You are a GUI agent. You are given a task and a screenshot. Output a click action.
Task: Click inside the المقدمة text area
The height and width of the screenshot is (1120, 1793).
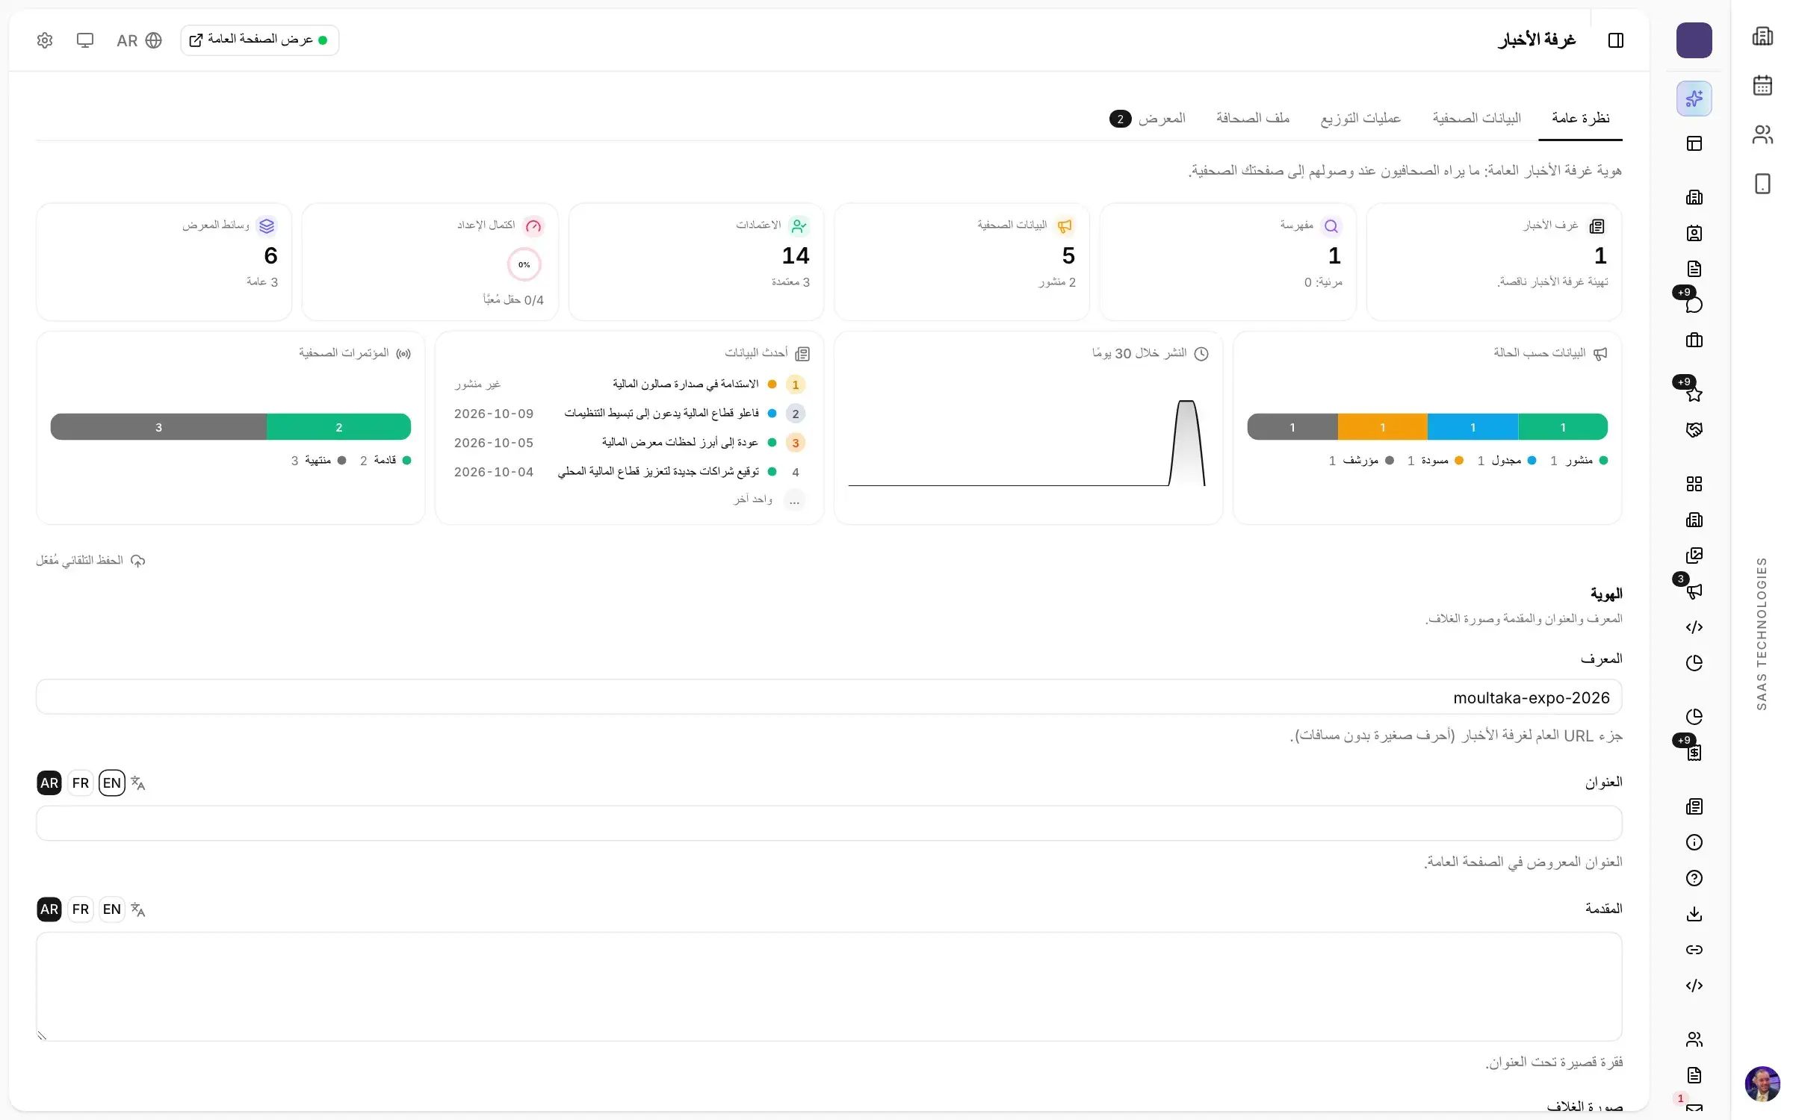[x=829, y=986]
